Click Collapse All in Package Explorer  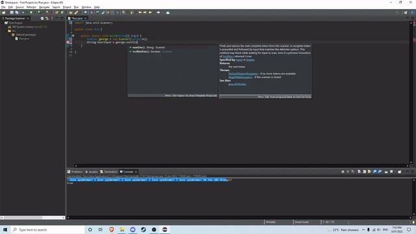42,18
